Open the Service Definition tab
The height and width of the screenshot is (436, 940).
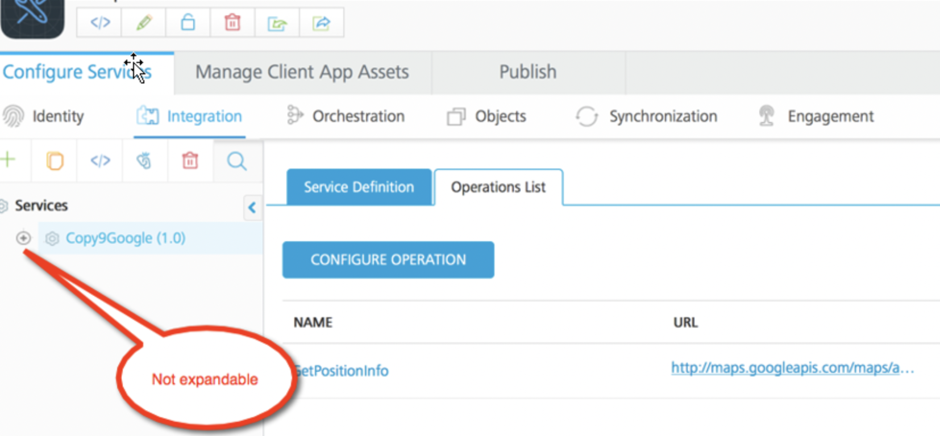[359, 187]
